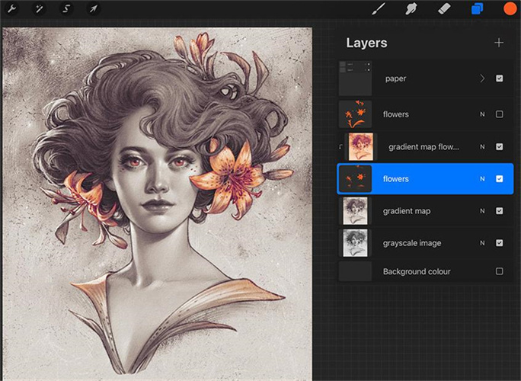Tap the grayscale image layer thumbnail

355,243
